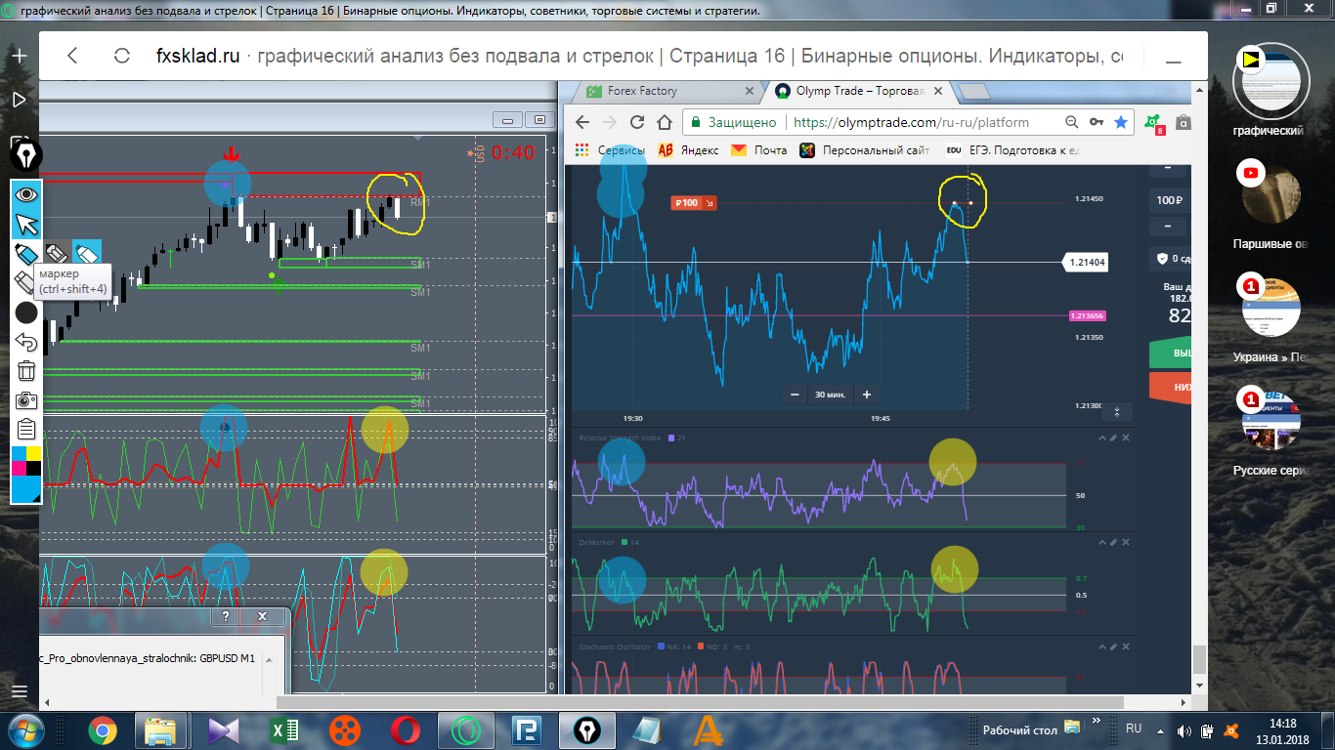1335x750 pixels.
Task: Edit DeMarker settings with pencil icon
Action: (x=1113, y=542)
